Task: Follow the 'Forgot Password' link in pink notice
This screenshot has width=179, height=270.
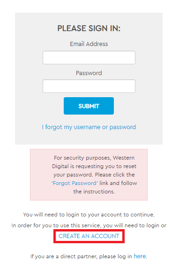Action: click(75, 183)
